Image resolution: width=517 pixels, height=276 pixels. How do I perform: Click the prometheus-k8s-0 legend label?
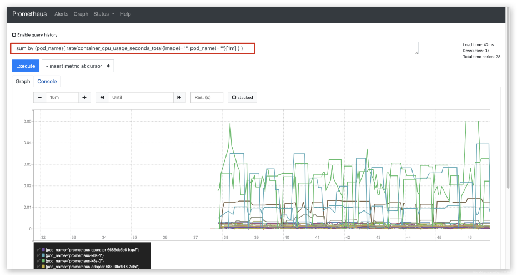pyautogui.click(x=74, y=261)
